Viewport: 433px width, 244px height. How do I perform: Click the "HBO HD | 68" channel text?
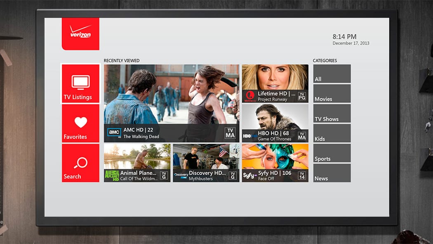[x=273, y=133]
